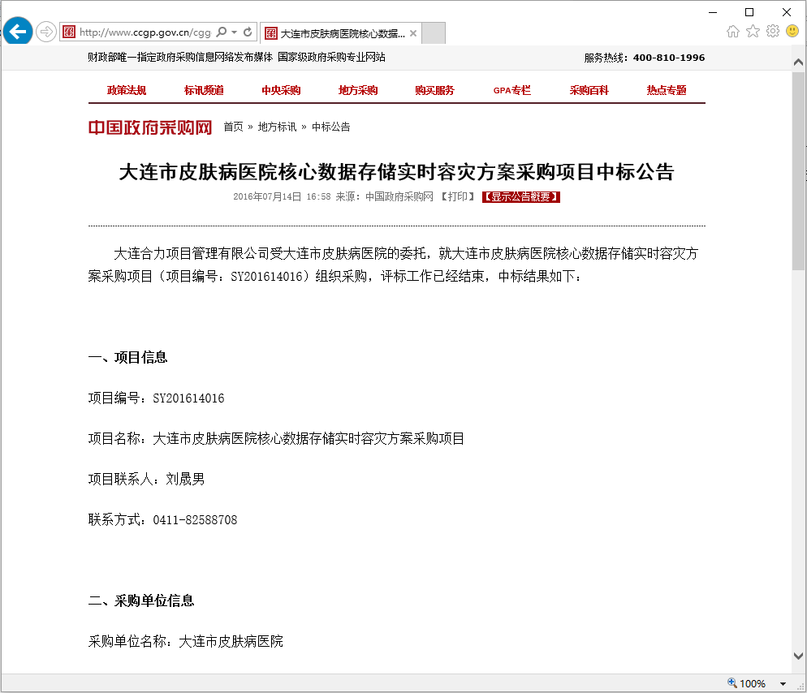
Task: Open the Tools gear icon
Action: tap(772, 32)
